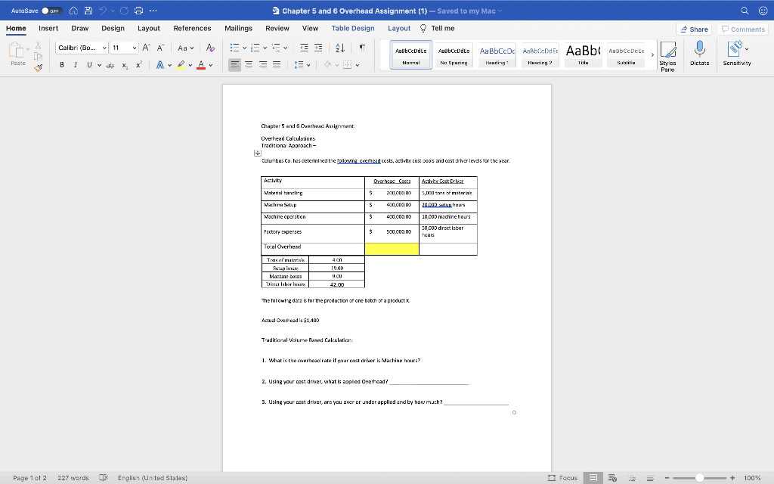Select center alignment
Image resolution: width=774 pixels, height=484 pixels.
(x=249, y=64)
